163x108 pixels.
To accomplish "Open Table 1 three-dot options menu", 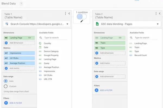I will click(x=65, y=13).
